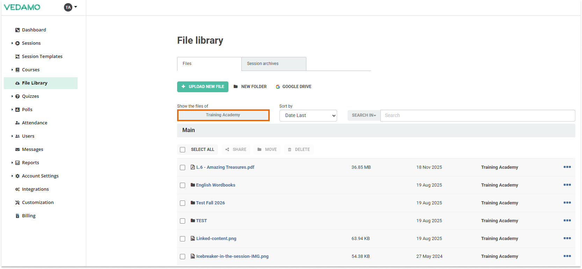
Task: Check the box for L.6 - Amazing Treasures.pdf
Action: (182, 167)
